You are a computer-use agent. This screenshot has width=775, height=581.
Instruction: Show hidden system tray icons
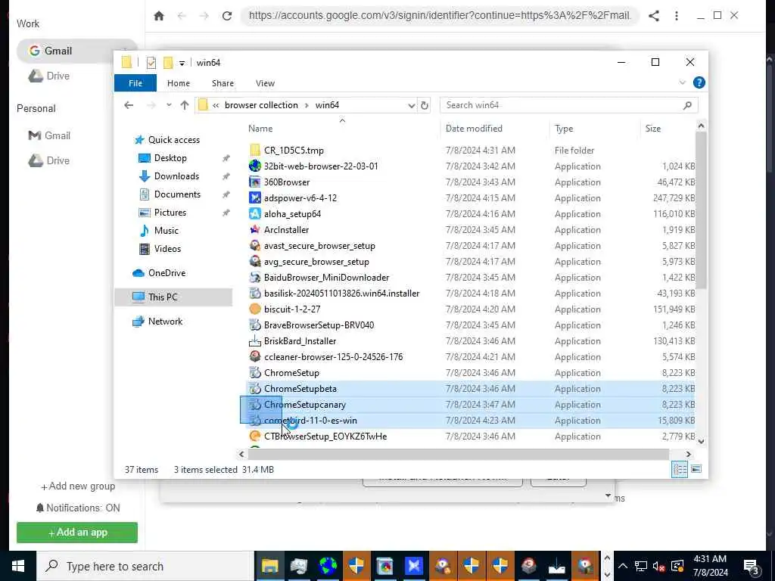click(623, 566)
